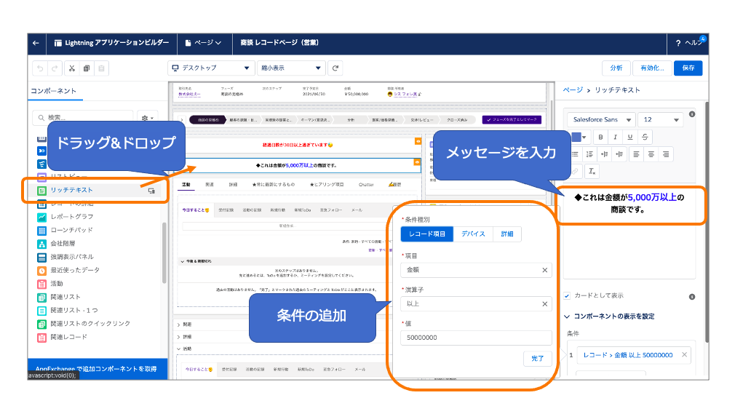The width and height of the screenshot is (735, 414).
Task: Open the コンポーネント tab
Action: pos(53,91)
